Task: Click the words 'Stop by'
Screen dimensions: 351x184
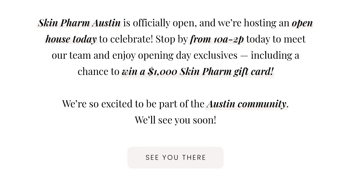Action: (172, 39)
